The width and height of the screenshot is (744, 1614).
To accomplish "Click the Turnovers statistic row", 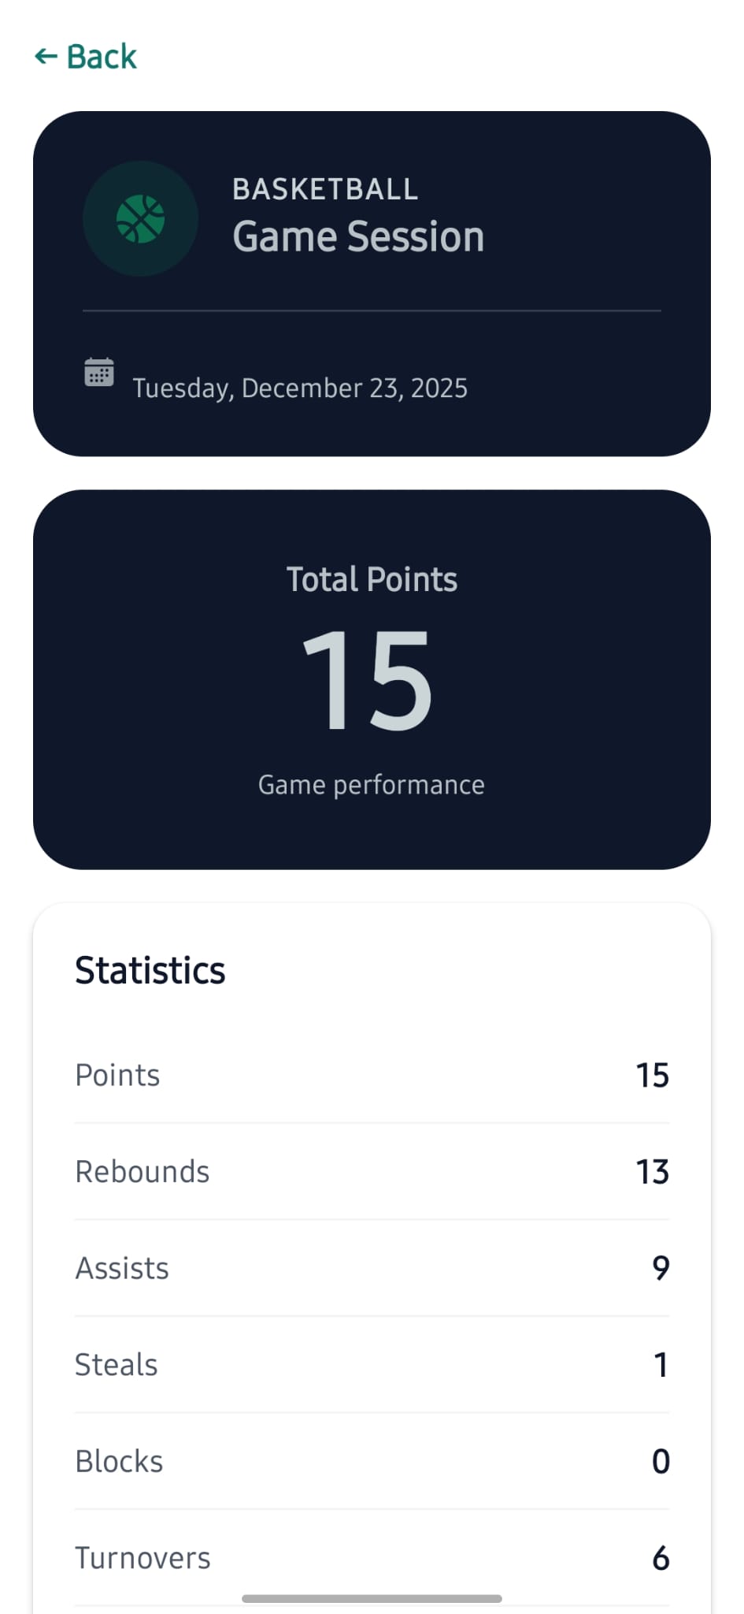I will (372, 1558).
